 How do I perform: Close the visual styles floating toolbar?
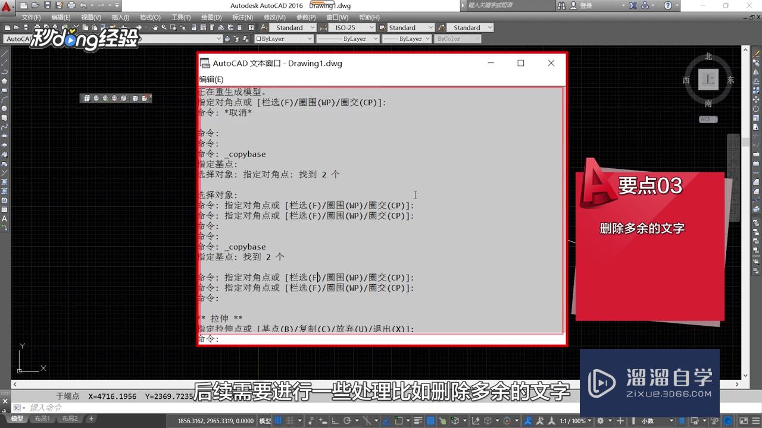tap(150, 96)
